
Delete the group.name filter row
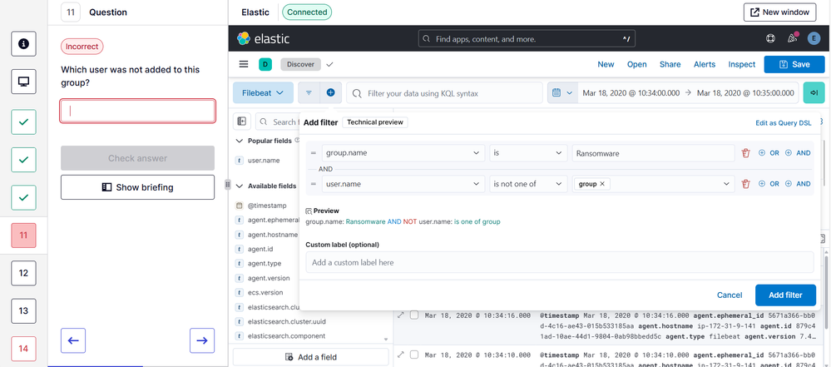coord(745,153)
